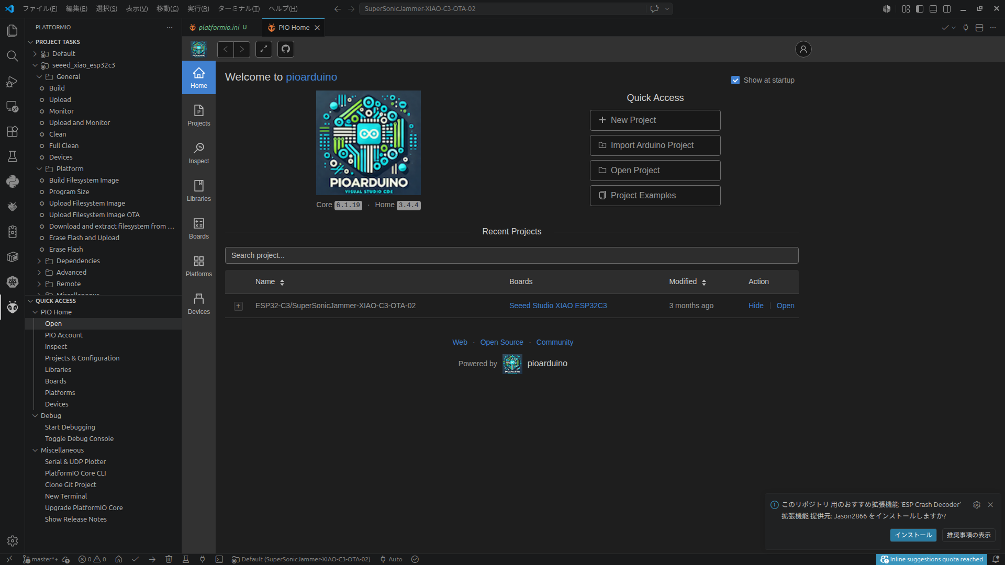Open Devices in PIO Home sidebar
This screenshot has width=1005, height=565.
click(x=199, y=303)
